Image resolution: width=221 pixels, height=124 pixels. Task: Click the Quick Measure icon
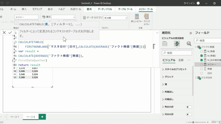tap(146, 17)
